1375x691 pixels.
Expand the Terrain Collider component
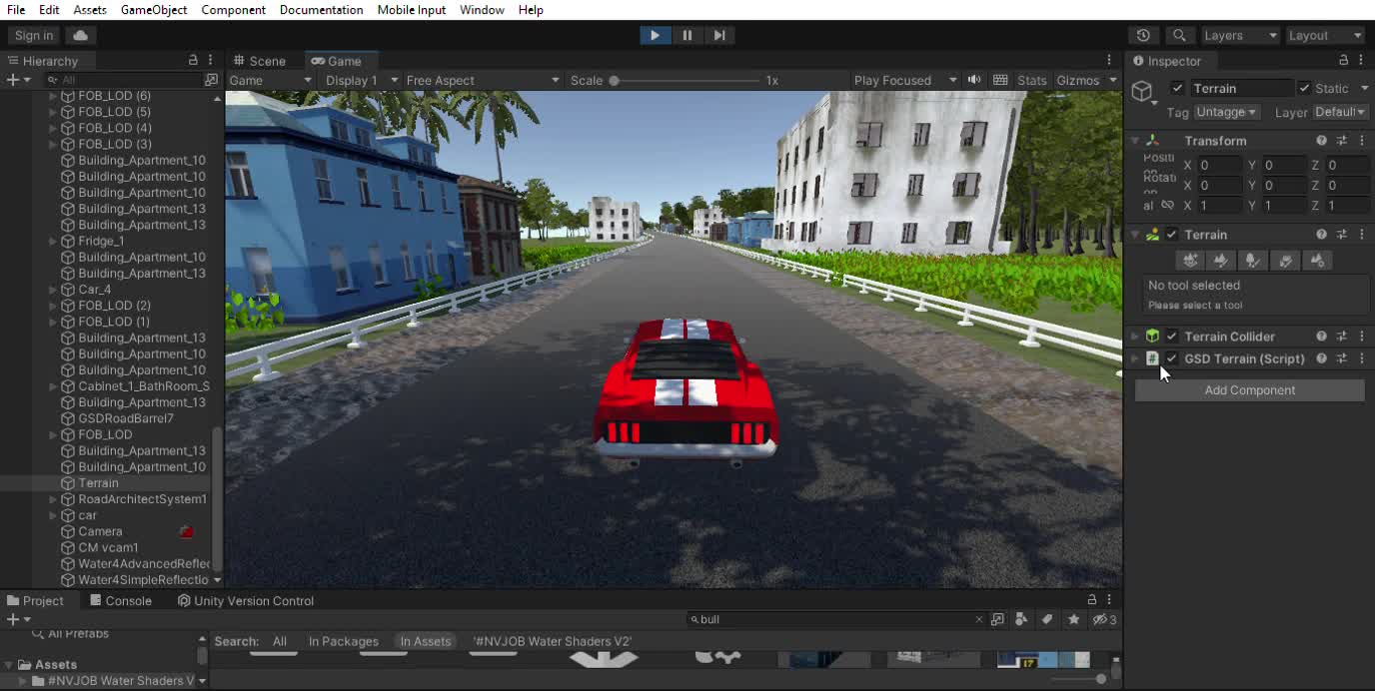click(x=1135, y=337)
